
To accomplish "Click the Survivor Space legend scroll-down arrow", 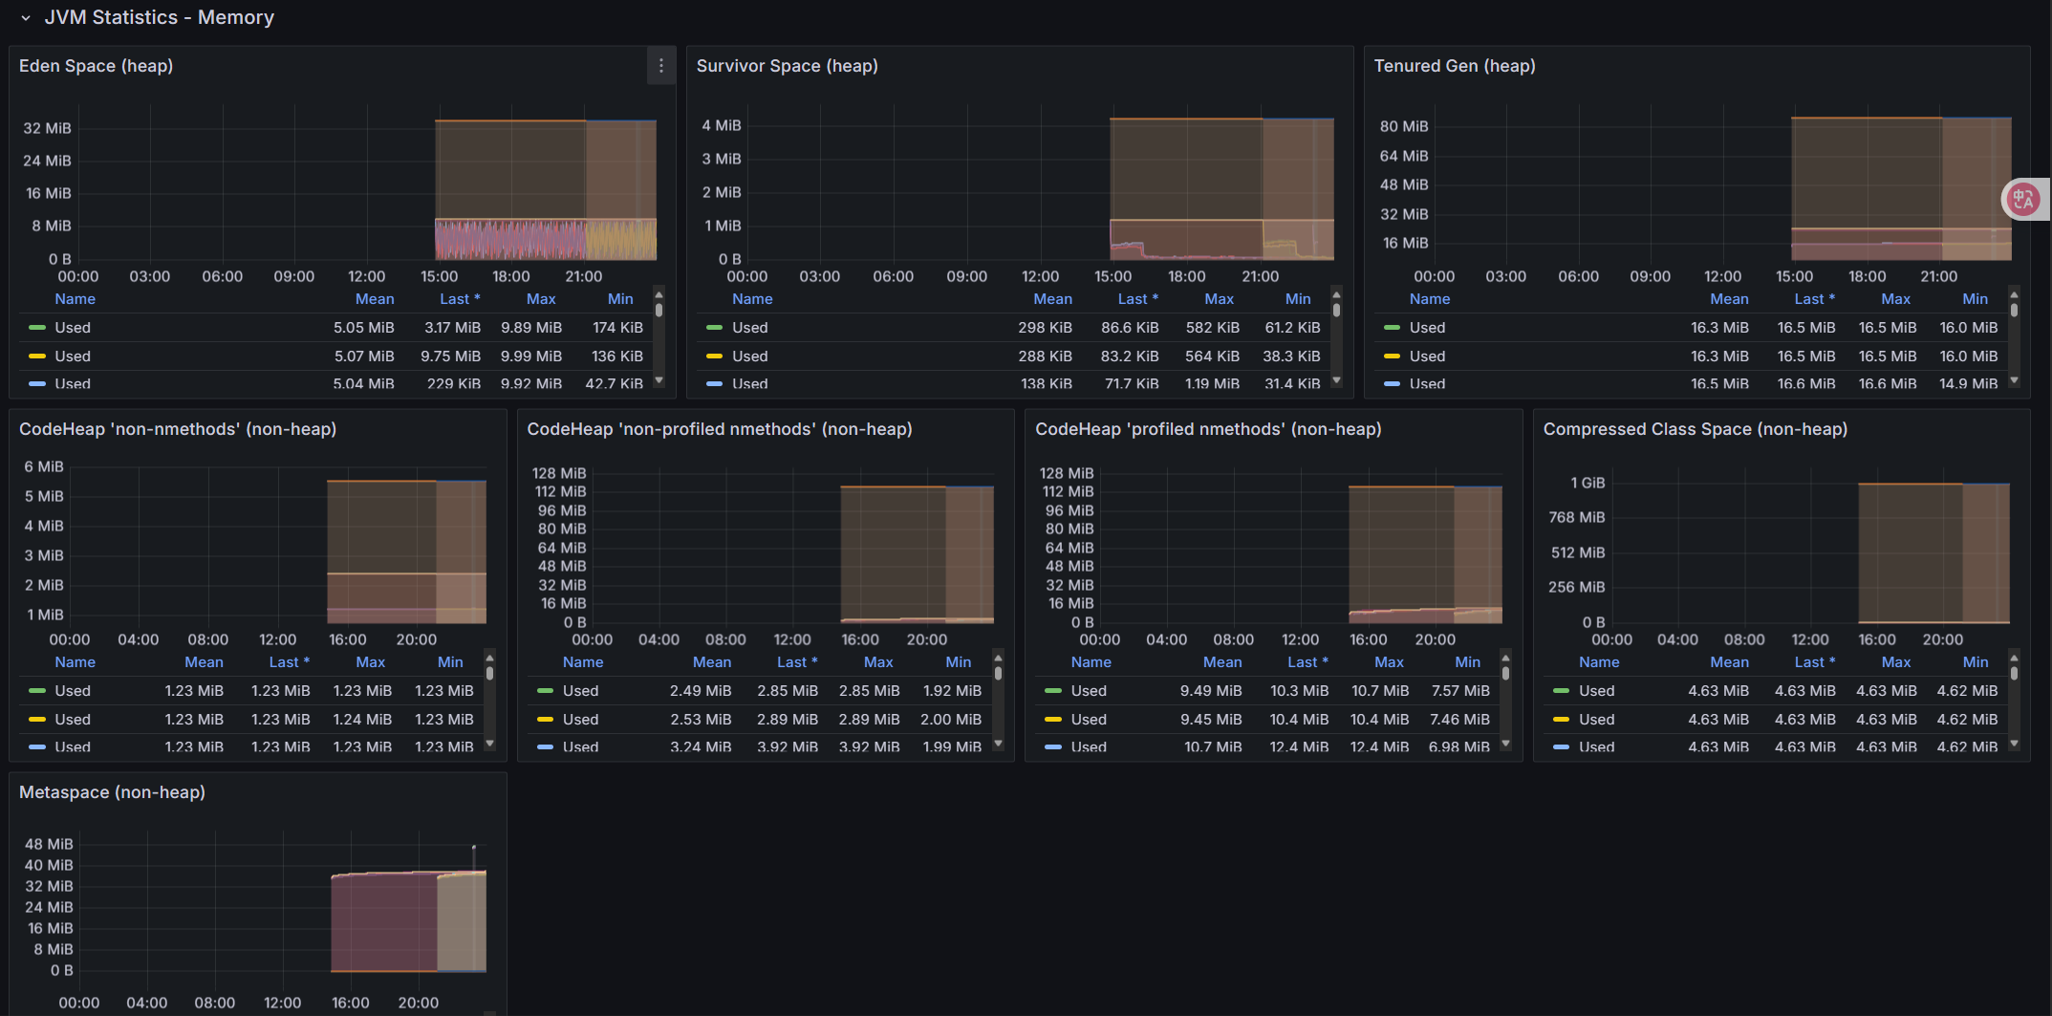I will tap(1336, 380).
